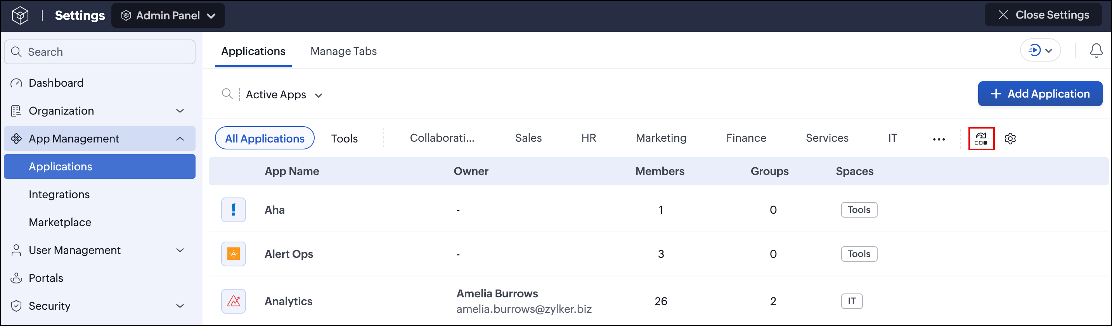Expand the Security section
Screen dimensions: 1112x326
tap(100, 306)
